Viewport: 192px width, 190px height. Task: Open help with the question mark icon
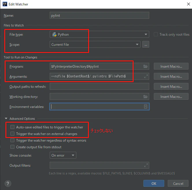click(x=8, y=183)
